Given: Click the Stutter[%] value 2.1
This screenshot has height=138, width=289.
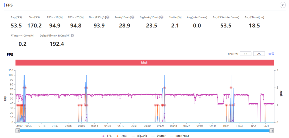Looking at the screenshot, I should pyautogui.click(x=175, y=26).
